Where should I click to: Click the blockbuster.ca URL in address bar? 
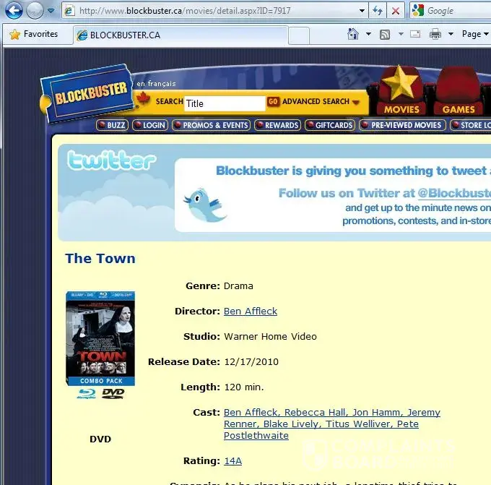coord(185,11)
